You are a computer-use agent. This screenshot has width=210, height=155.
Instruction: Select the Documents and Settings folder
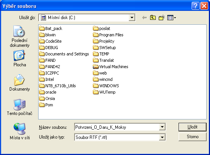point(64,54)
